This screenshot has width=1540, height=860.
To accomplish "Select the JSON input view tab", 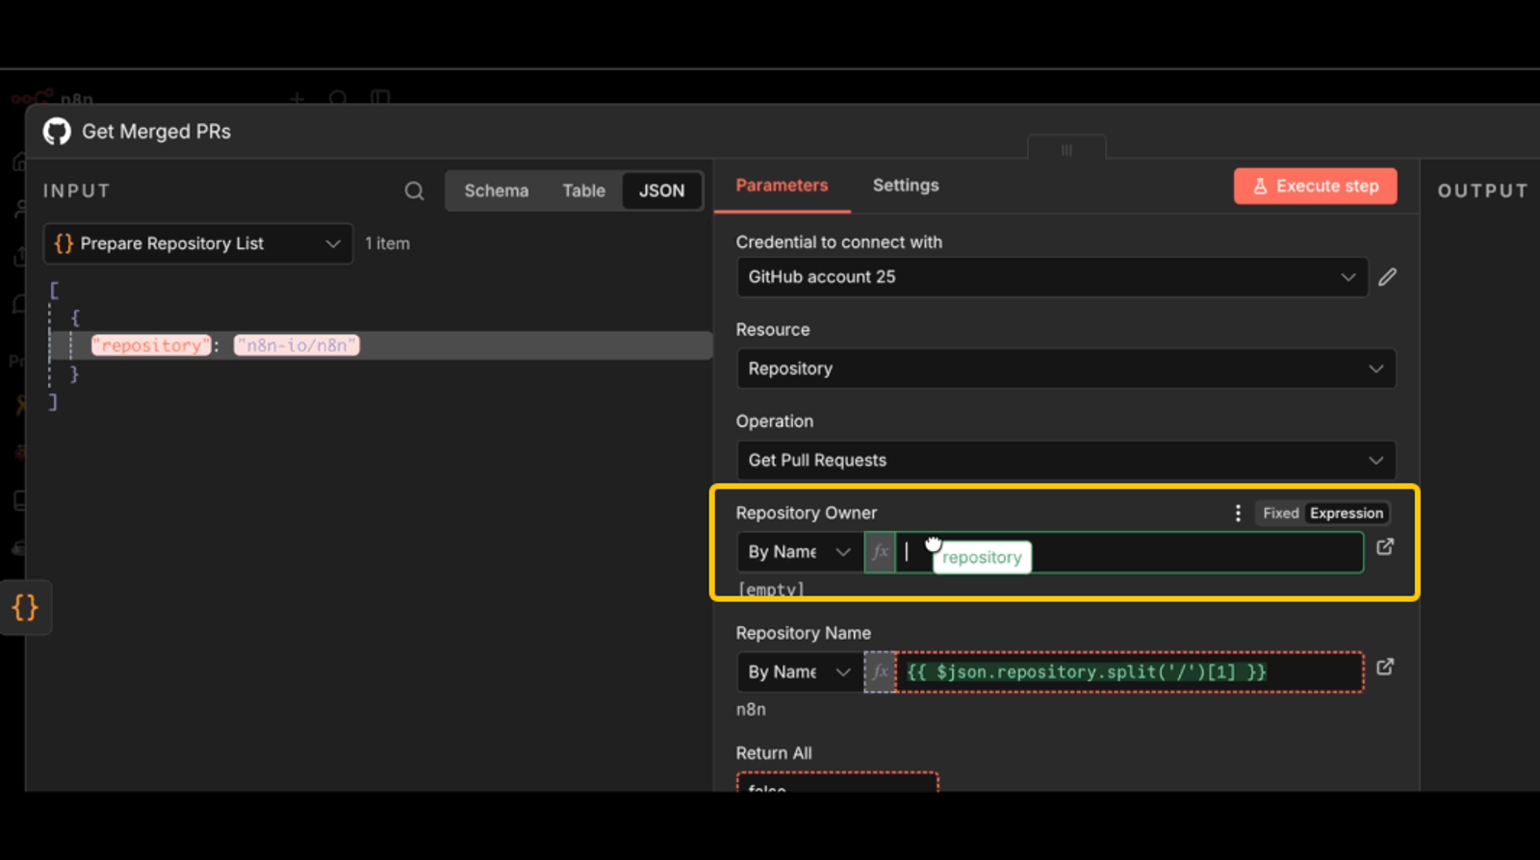I will pos(662,190).
